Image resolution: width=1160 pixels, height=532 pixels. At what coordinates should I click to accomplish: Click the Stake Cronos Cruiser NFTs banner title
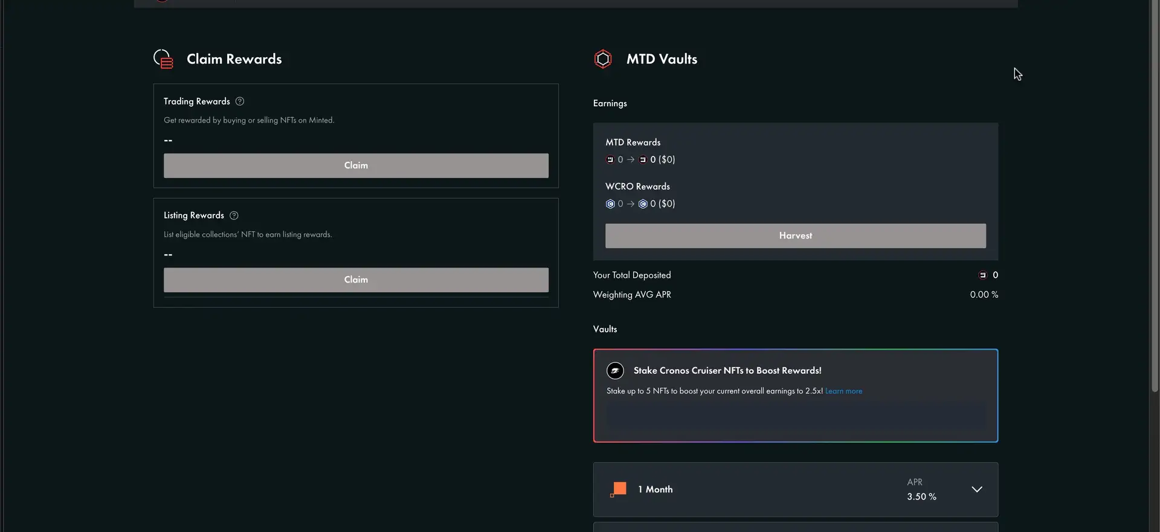(x=727, y=371)
